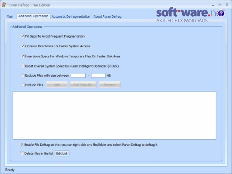
Task: Minimize the Puran Defrag window
Action: 213,5
